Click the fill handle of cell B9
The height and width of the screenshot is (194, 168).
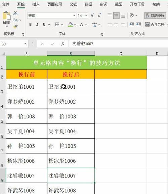pyautogui.click(x=95, y=183)
